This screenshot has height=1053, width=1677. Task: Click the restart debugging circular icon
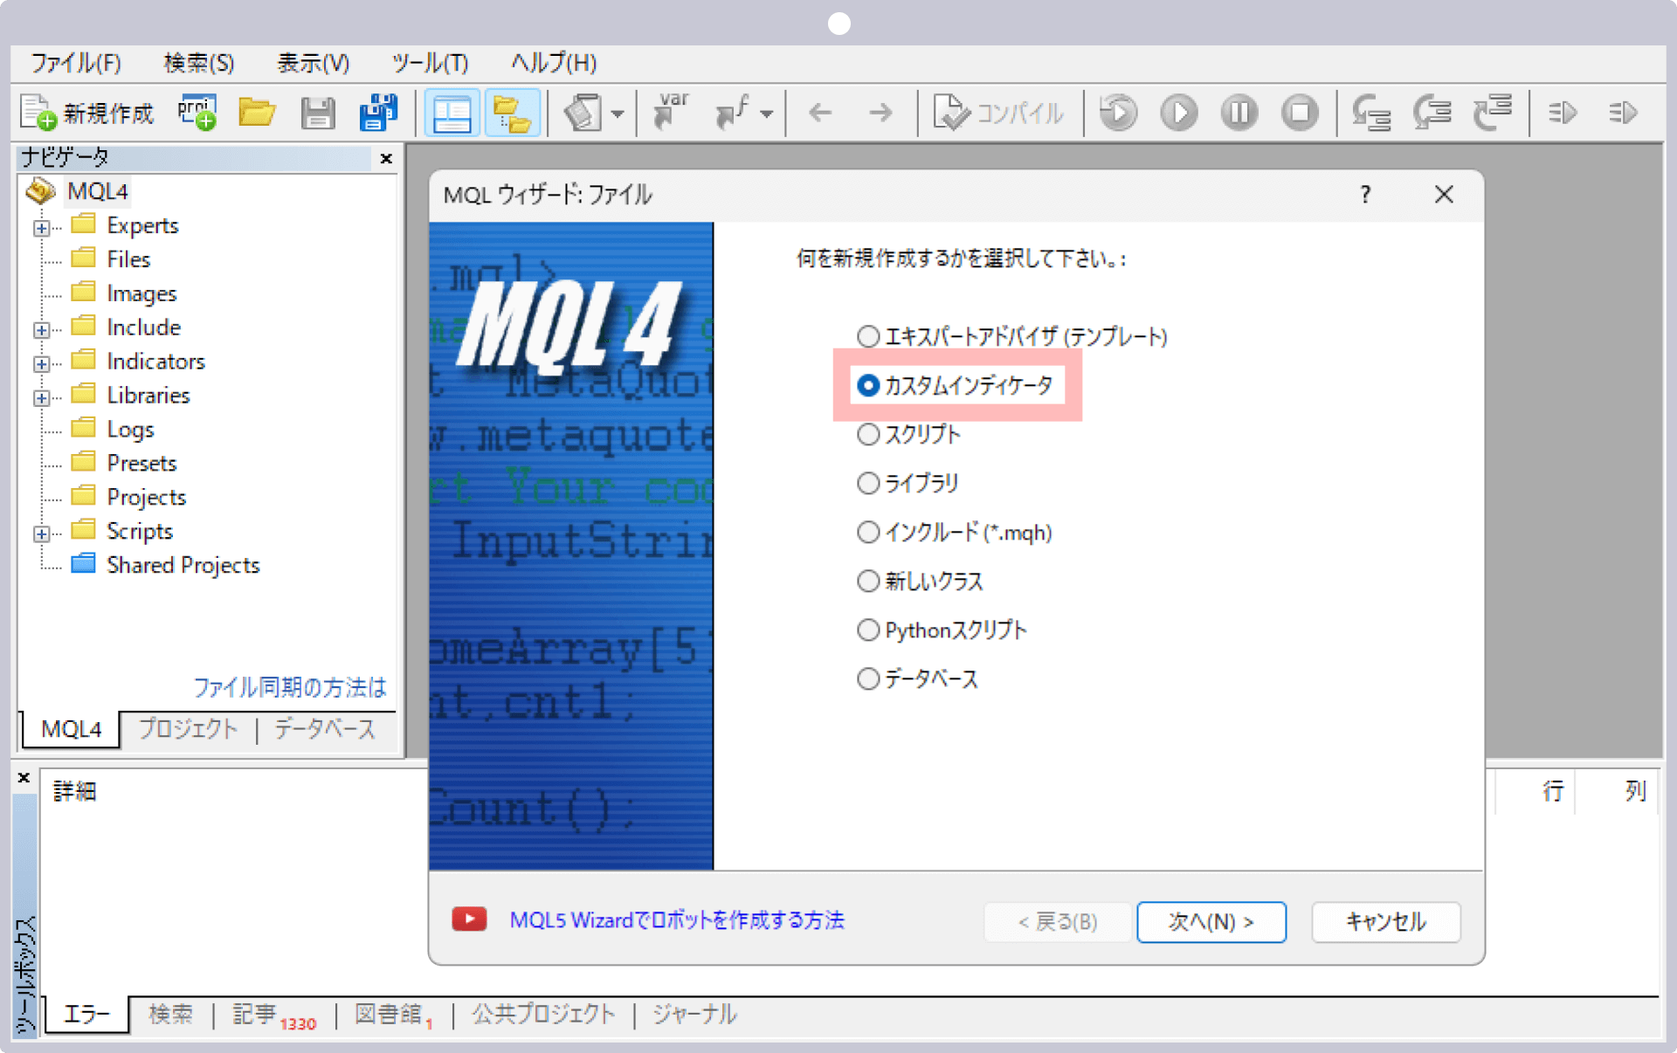click(x=1118, y=113)
